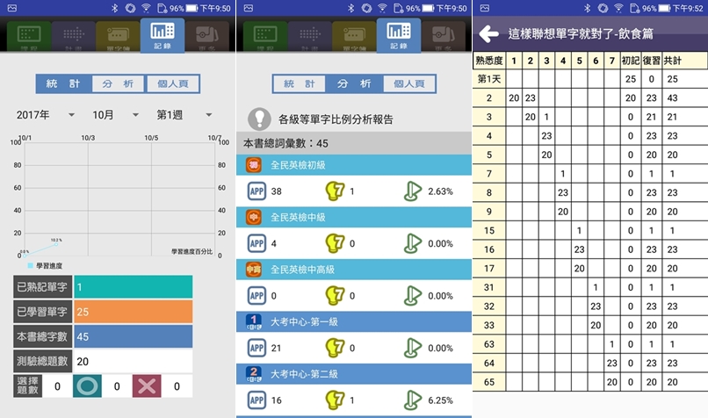Go back with the arrow on 飲食篇 screen
This screenshot has width=708, height=418.
(x=488, y=34)
